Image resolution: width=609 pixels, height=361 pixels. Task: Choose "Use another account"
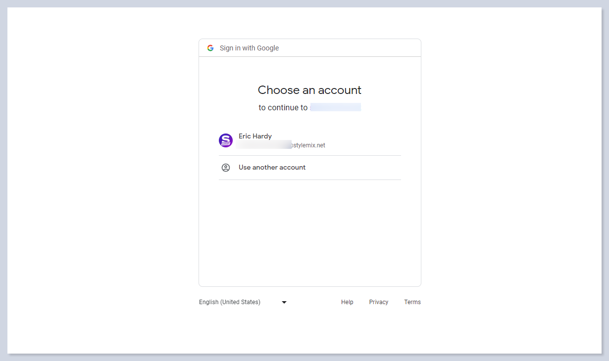point(272,167)
